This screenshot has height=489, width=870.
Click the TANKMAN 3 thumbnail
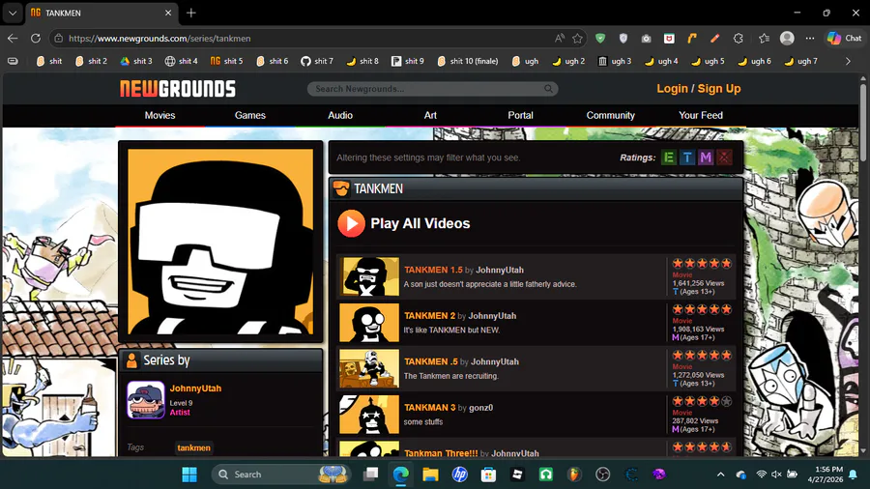coord(369,415)
